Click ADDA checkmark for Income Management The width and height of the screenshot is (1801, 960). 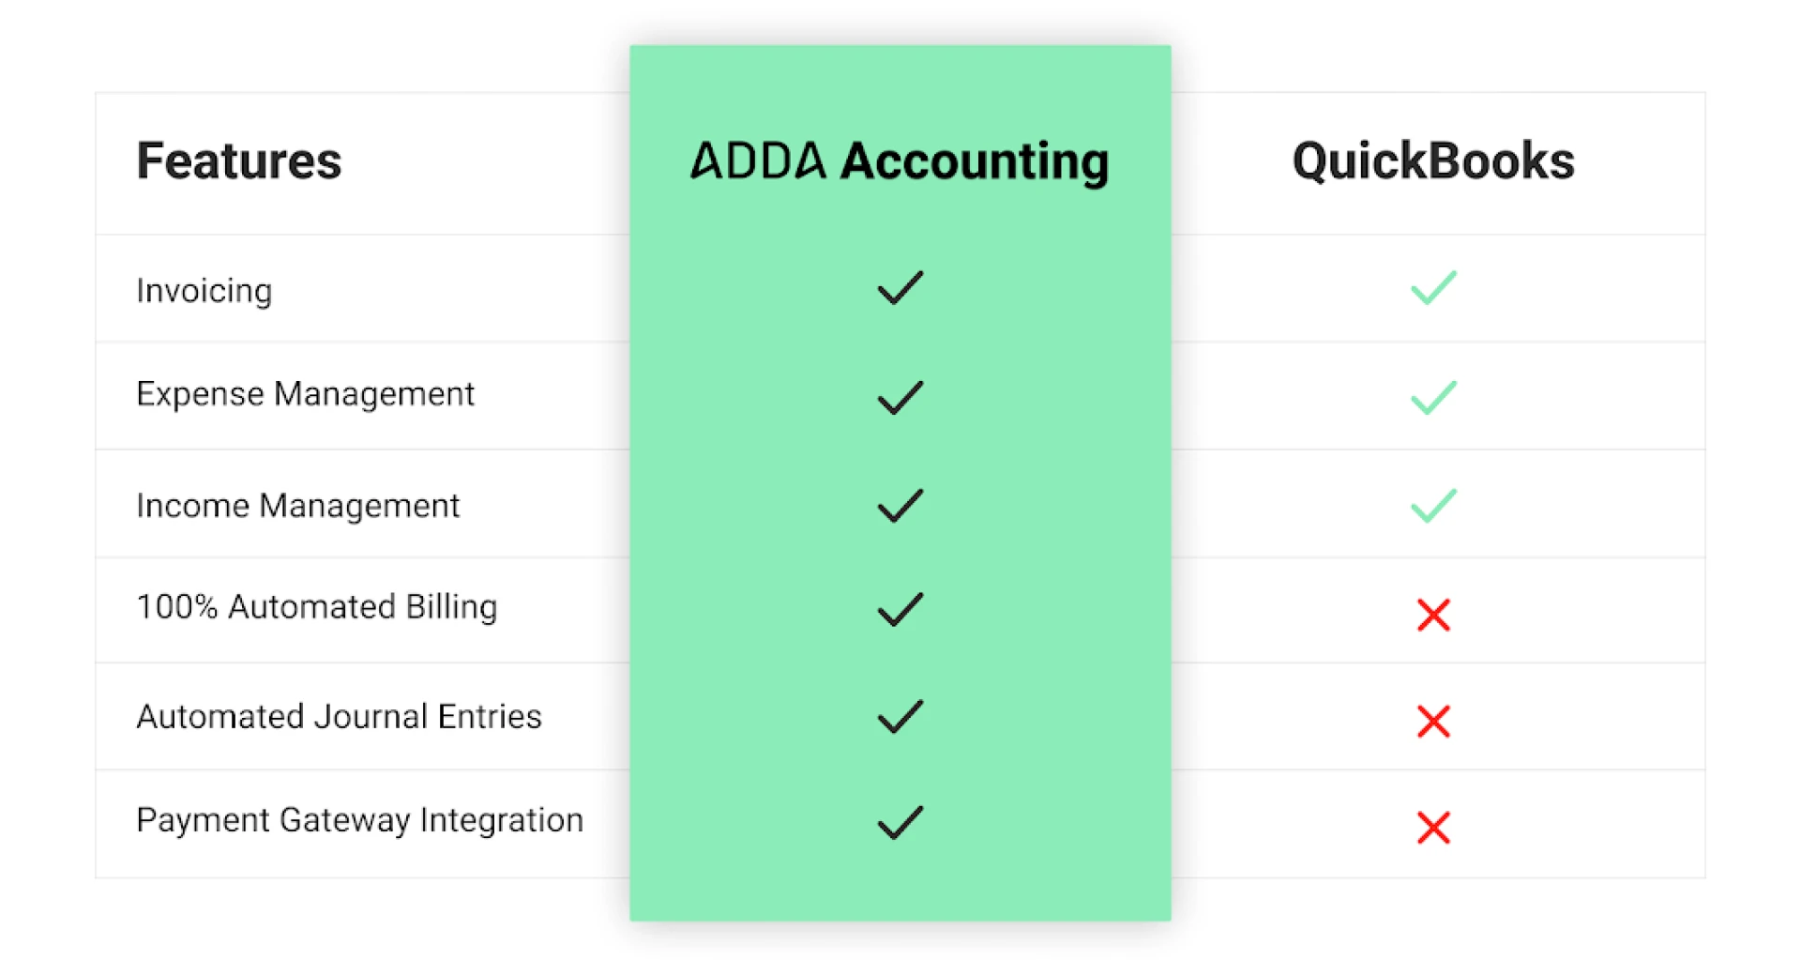coord(900,506)
